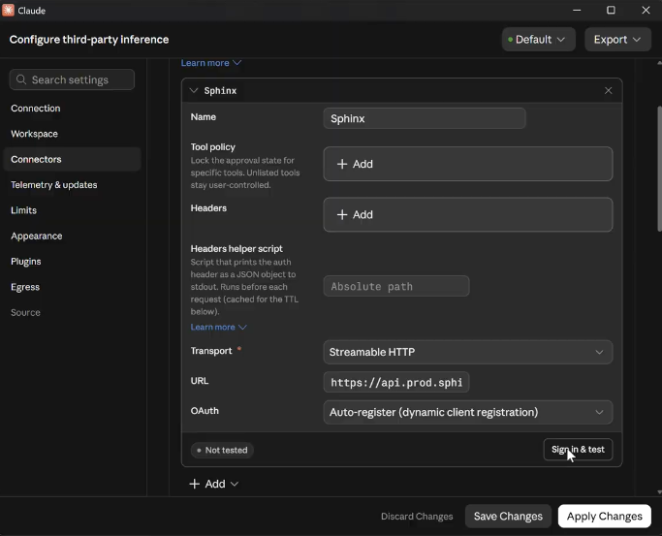
Task: Edit the Name field containing Sphinx
Action: pyautogui.click(x=425, y=118)
